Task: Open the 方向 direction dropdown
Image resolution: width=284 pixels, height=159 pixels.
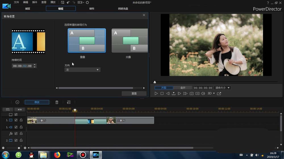Action: pyautogui.click(x=82, y=70)
